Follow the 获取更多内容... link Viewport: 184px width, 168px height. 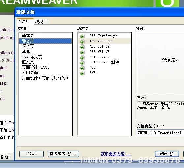click(116, 154)
